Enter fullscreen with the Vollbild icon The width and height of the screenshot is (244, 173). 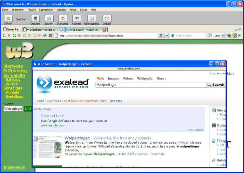pyautogui.click(x=107, y=19)
